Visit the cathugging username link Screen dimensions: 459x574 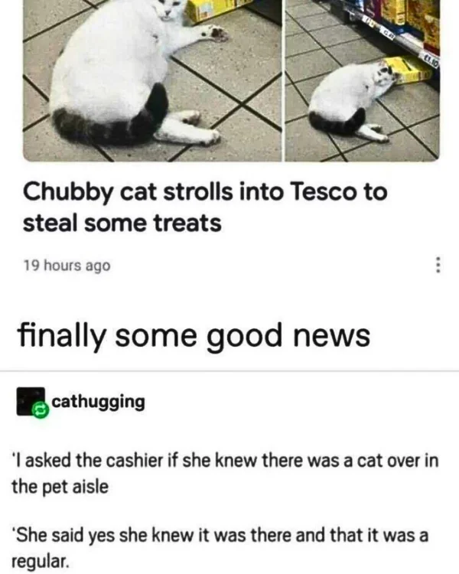pos(98,402)
